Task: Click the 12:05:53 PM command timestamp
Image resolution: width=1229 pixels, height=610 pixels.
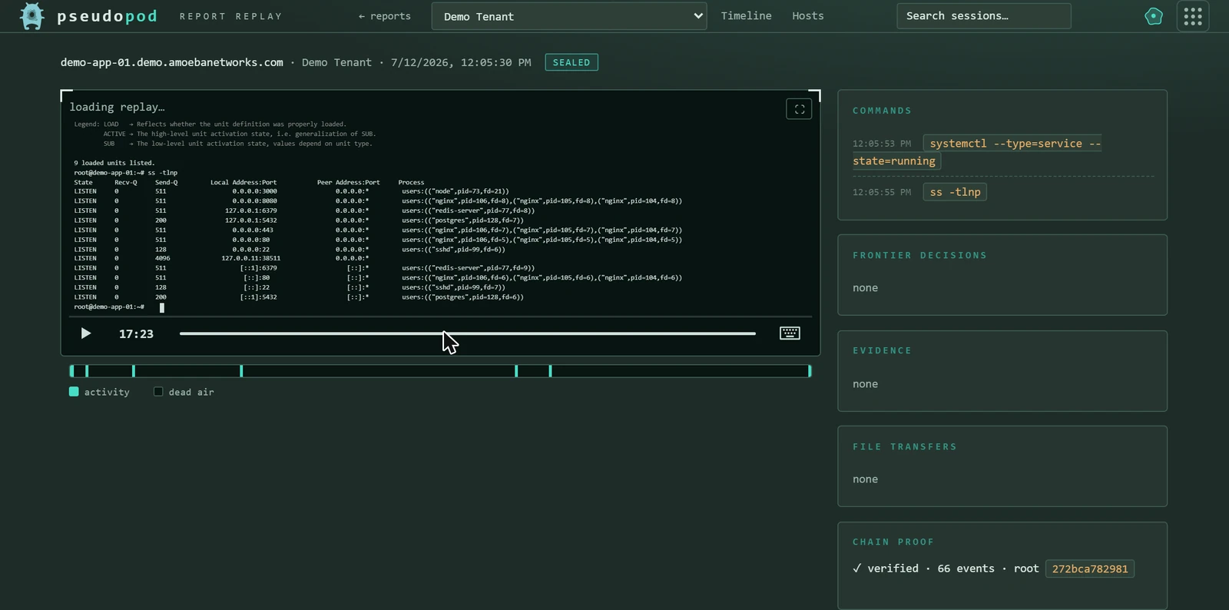Action: 882,144
